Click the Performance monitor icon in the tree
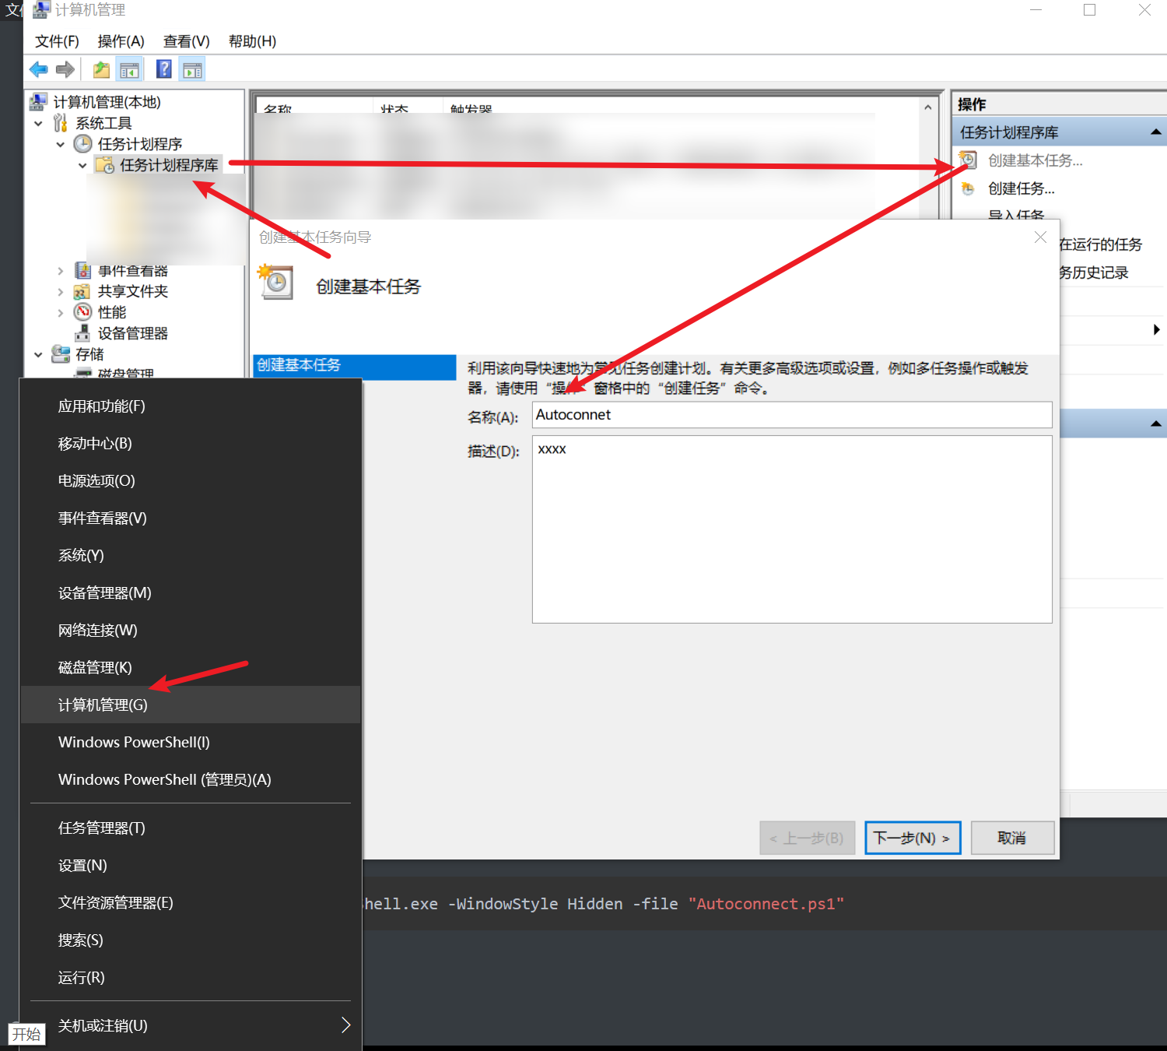Image resolution: width=1167 pixels, height=1051 pixels. point(83,312)
